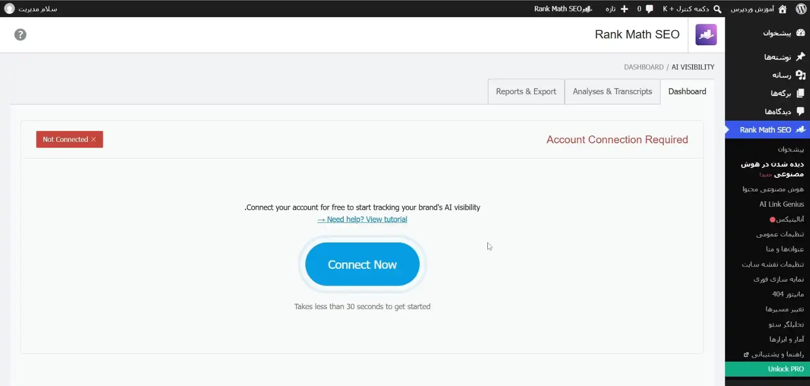Open تحلیلگر سئو submenu item
The width and height of the screenshot is (810, 386).
coord(786,324)
